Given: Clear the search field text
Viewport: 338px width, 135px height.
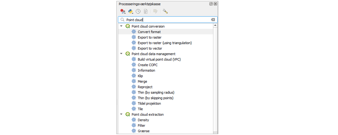Looking at the screenshot, I should (x=213, y=20).
